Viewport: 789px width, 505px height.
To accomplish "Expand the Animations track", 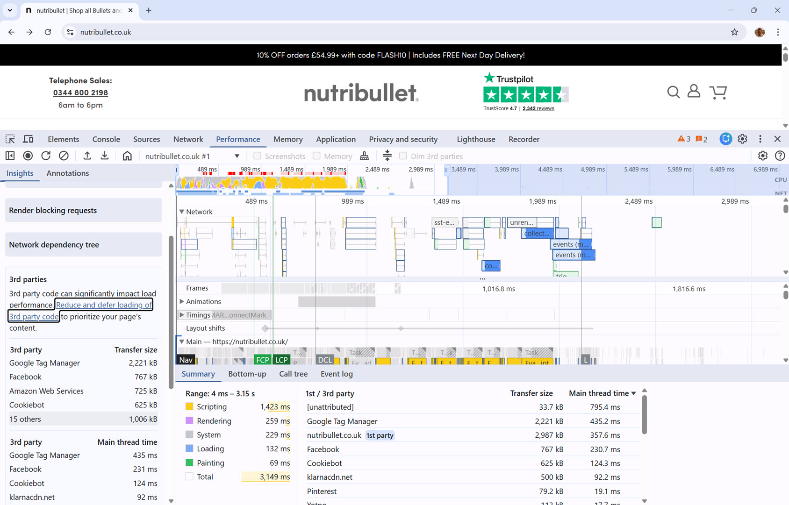I will [x=182, y=301].
